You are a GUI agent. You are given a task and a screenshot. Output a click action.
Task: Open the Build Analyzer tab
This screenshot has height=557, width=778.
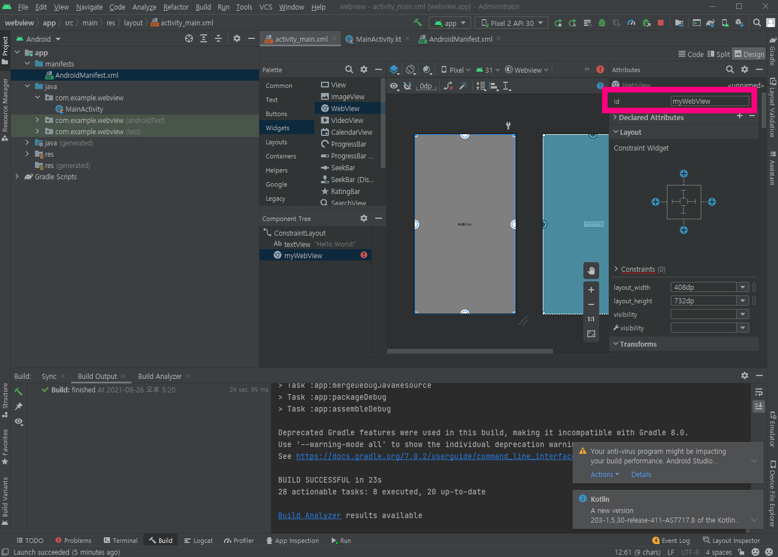[x=160, y=376]
